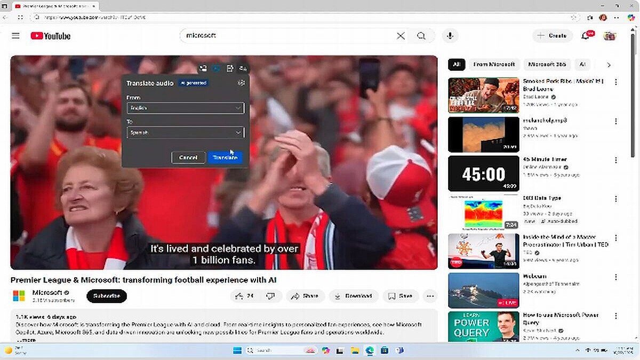Open the 45 Minute Timer video thumbnail

tap(483, 173)
